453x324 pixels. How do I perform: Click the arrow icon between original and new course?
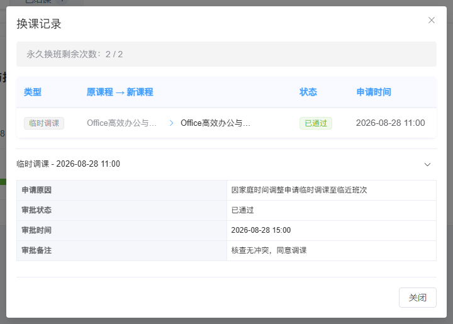click(x=171, y=123)
